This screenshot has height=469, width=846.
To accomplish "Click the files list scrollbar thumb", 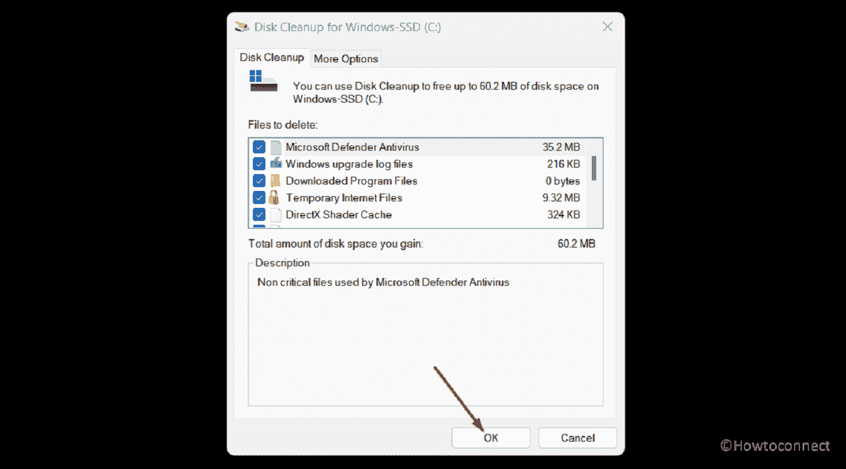I will click(594, 168).
